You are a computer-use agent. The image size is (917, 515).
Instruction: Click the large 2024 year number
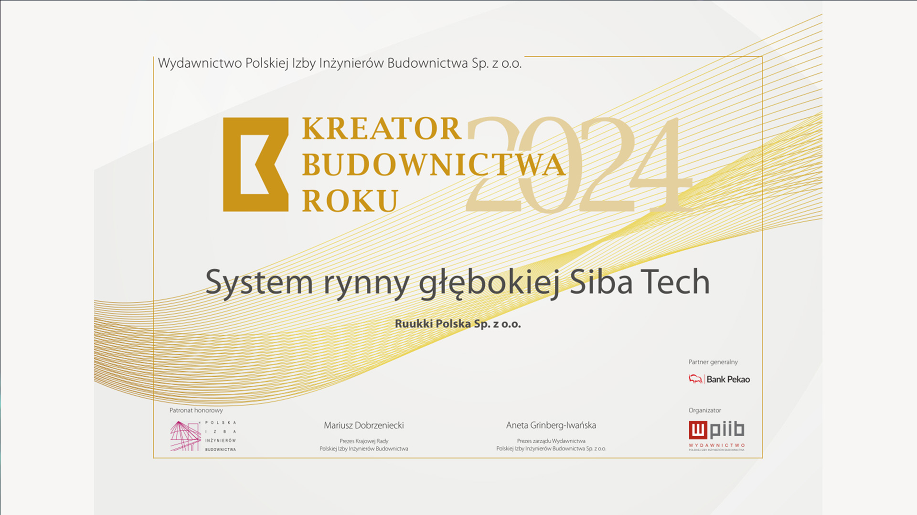click(x=579, y=165)
